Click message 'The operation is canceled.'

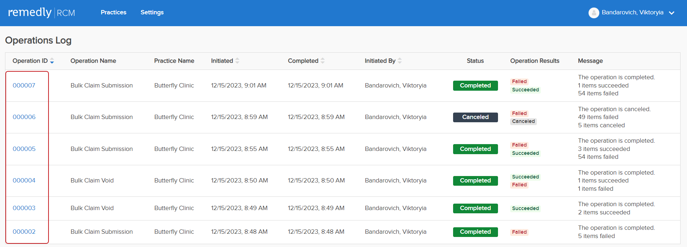(x=614, y=109)
